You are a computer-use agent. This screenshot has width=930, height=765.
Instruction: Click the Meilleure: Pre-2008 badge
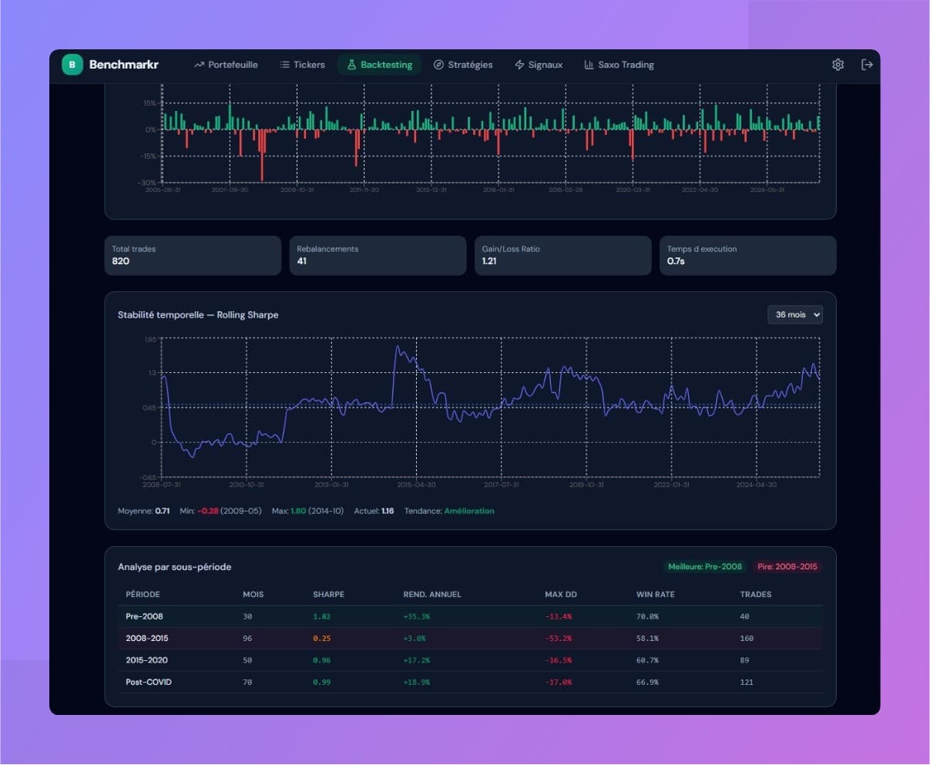(x=705, y=566)
